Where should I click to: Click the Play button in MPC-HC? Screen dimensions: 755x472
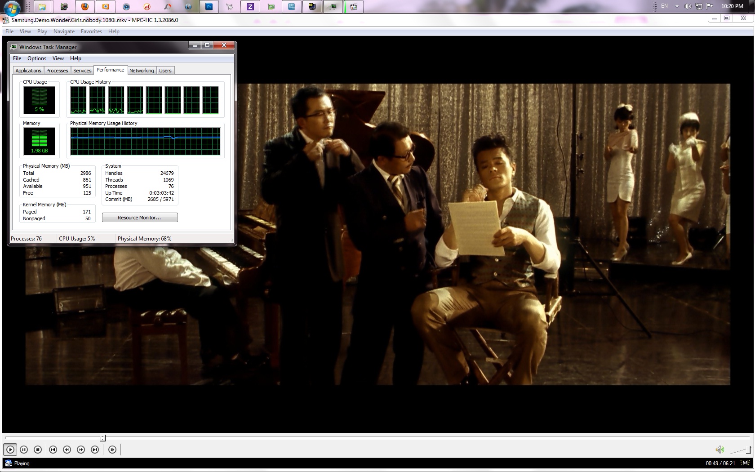point(10,450)
